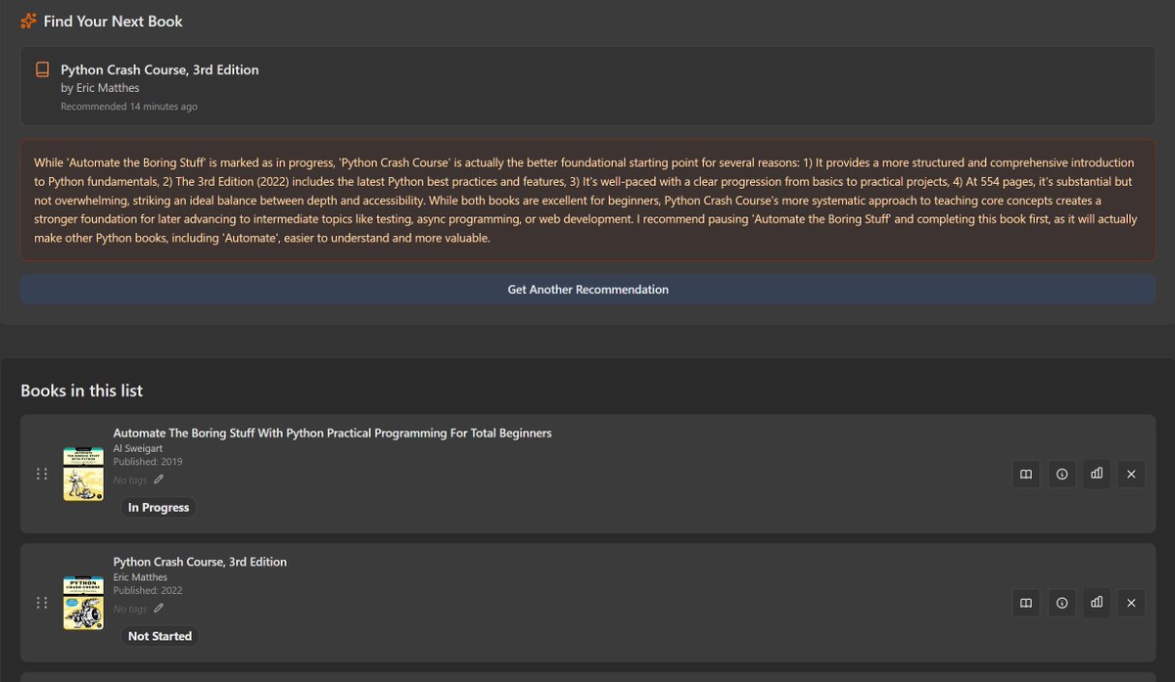1175x682 pixels.
Task: Click Get Another Recommendation button
Action: point(587,290)
